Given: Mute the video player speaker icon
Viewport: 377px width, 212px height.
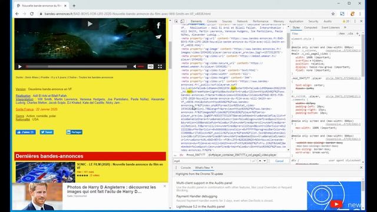Looking at the screenshot, I should (x=135, y=67).
